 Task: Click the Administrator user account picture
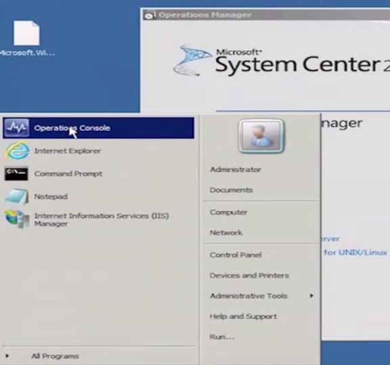pyautogui.click(x=261, y=136)
